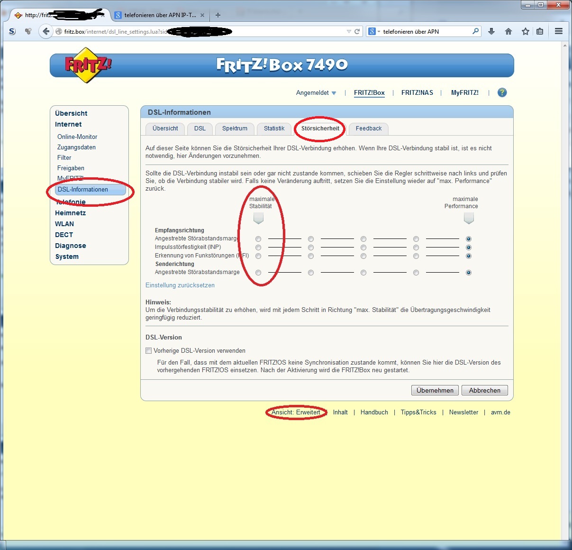Image resolution: width=572 pixels, height=550 pixels.
Task: Expand Diagnose in the sidebar
Action: pyautogui.click(x=71, y=246)
